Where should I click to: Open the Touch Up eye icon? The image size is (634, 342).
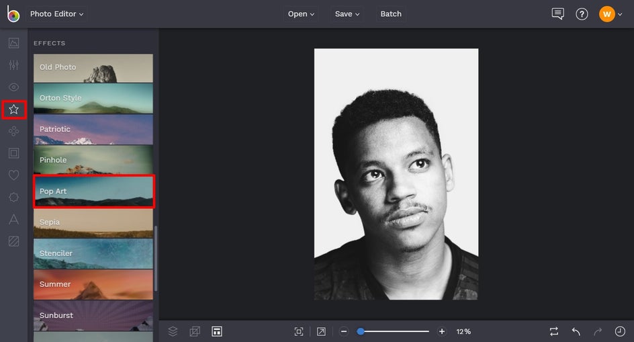pyautogui.click(x=13, y=87)
